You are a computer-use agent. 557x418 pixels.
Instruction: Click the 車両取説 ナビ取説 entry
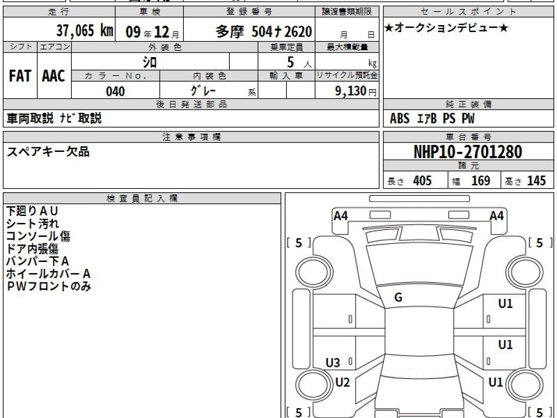pyautogui.click(x=54, y=118)
